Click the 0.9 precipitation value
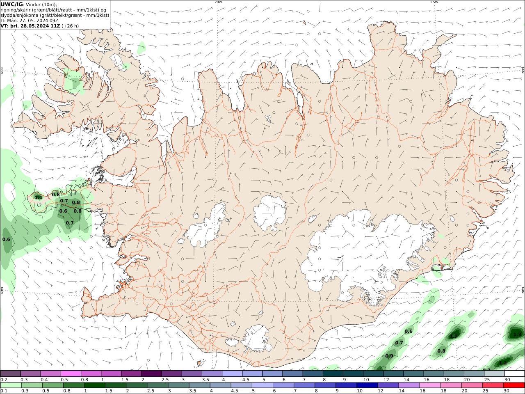 pyautogui.click(x=389, y=356)
